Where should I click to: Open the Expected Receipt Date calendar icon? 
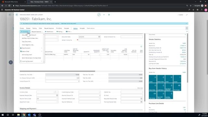(57, 95)
